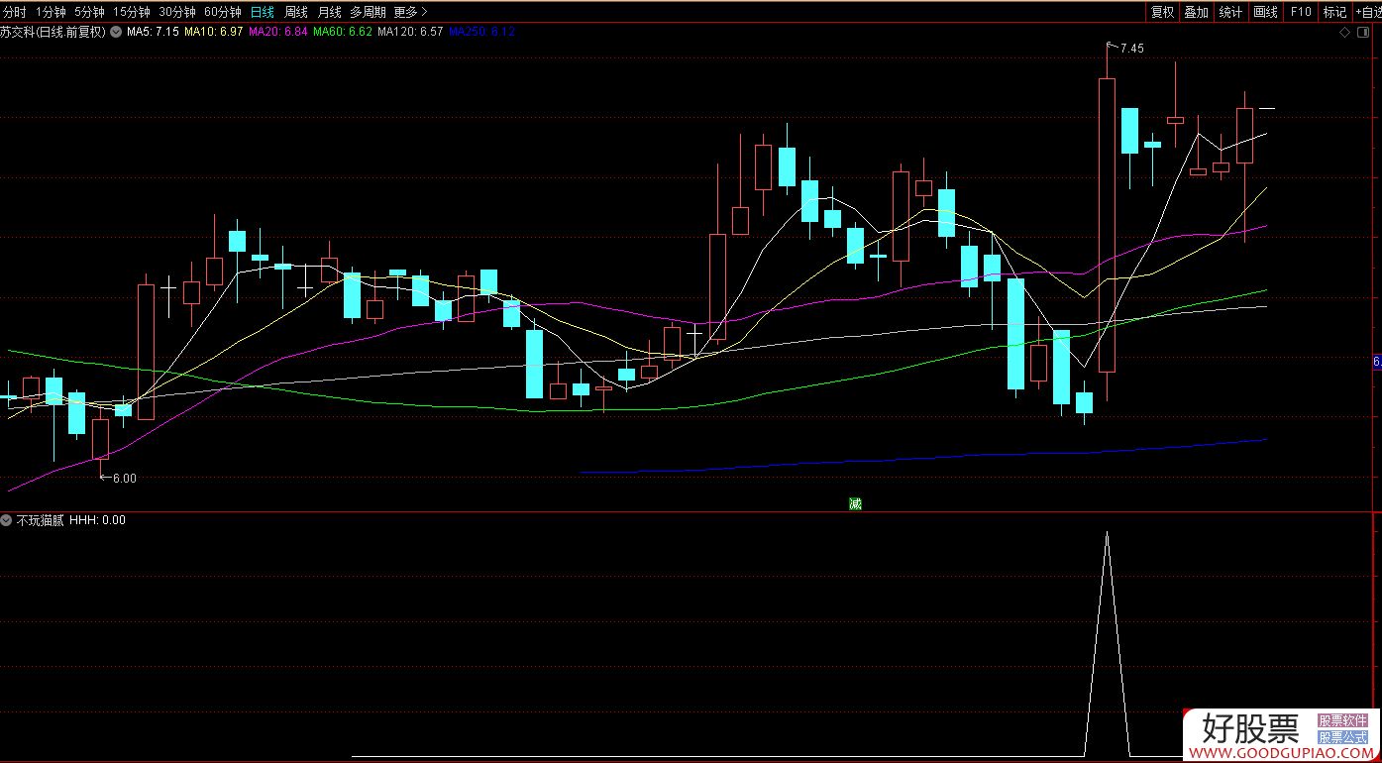This screenshot has height=763, width=1382.
Task: Click the 7.45 high price label
Action: point(1130,49)
